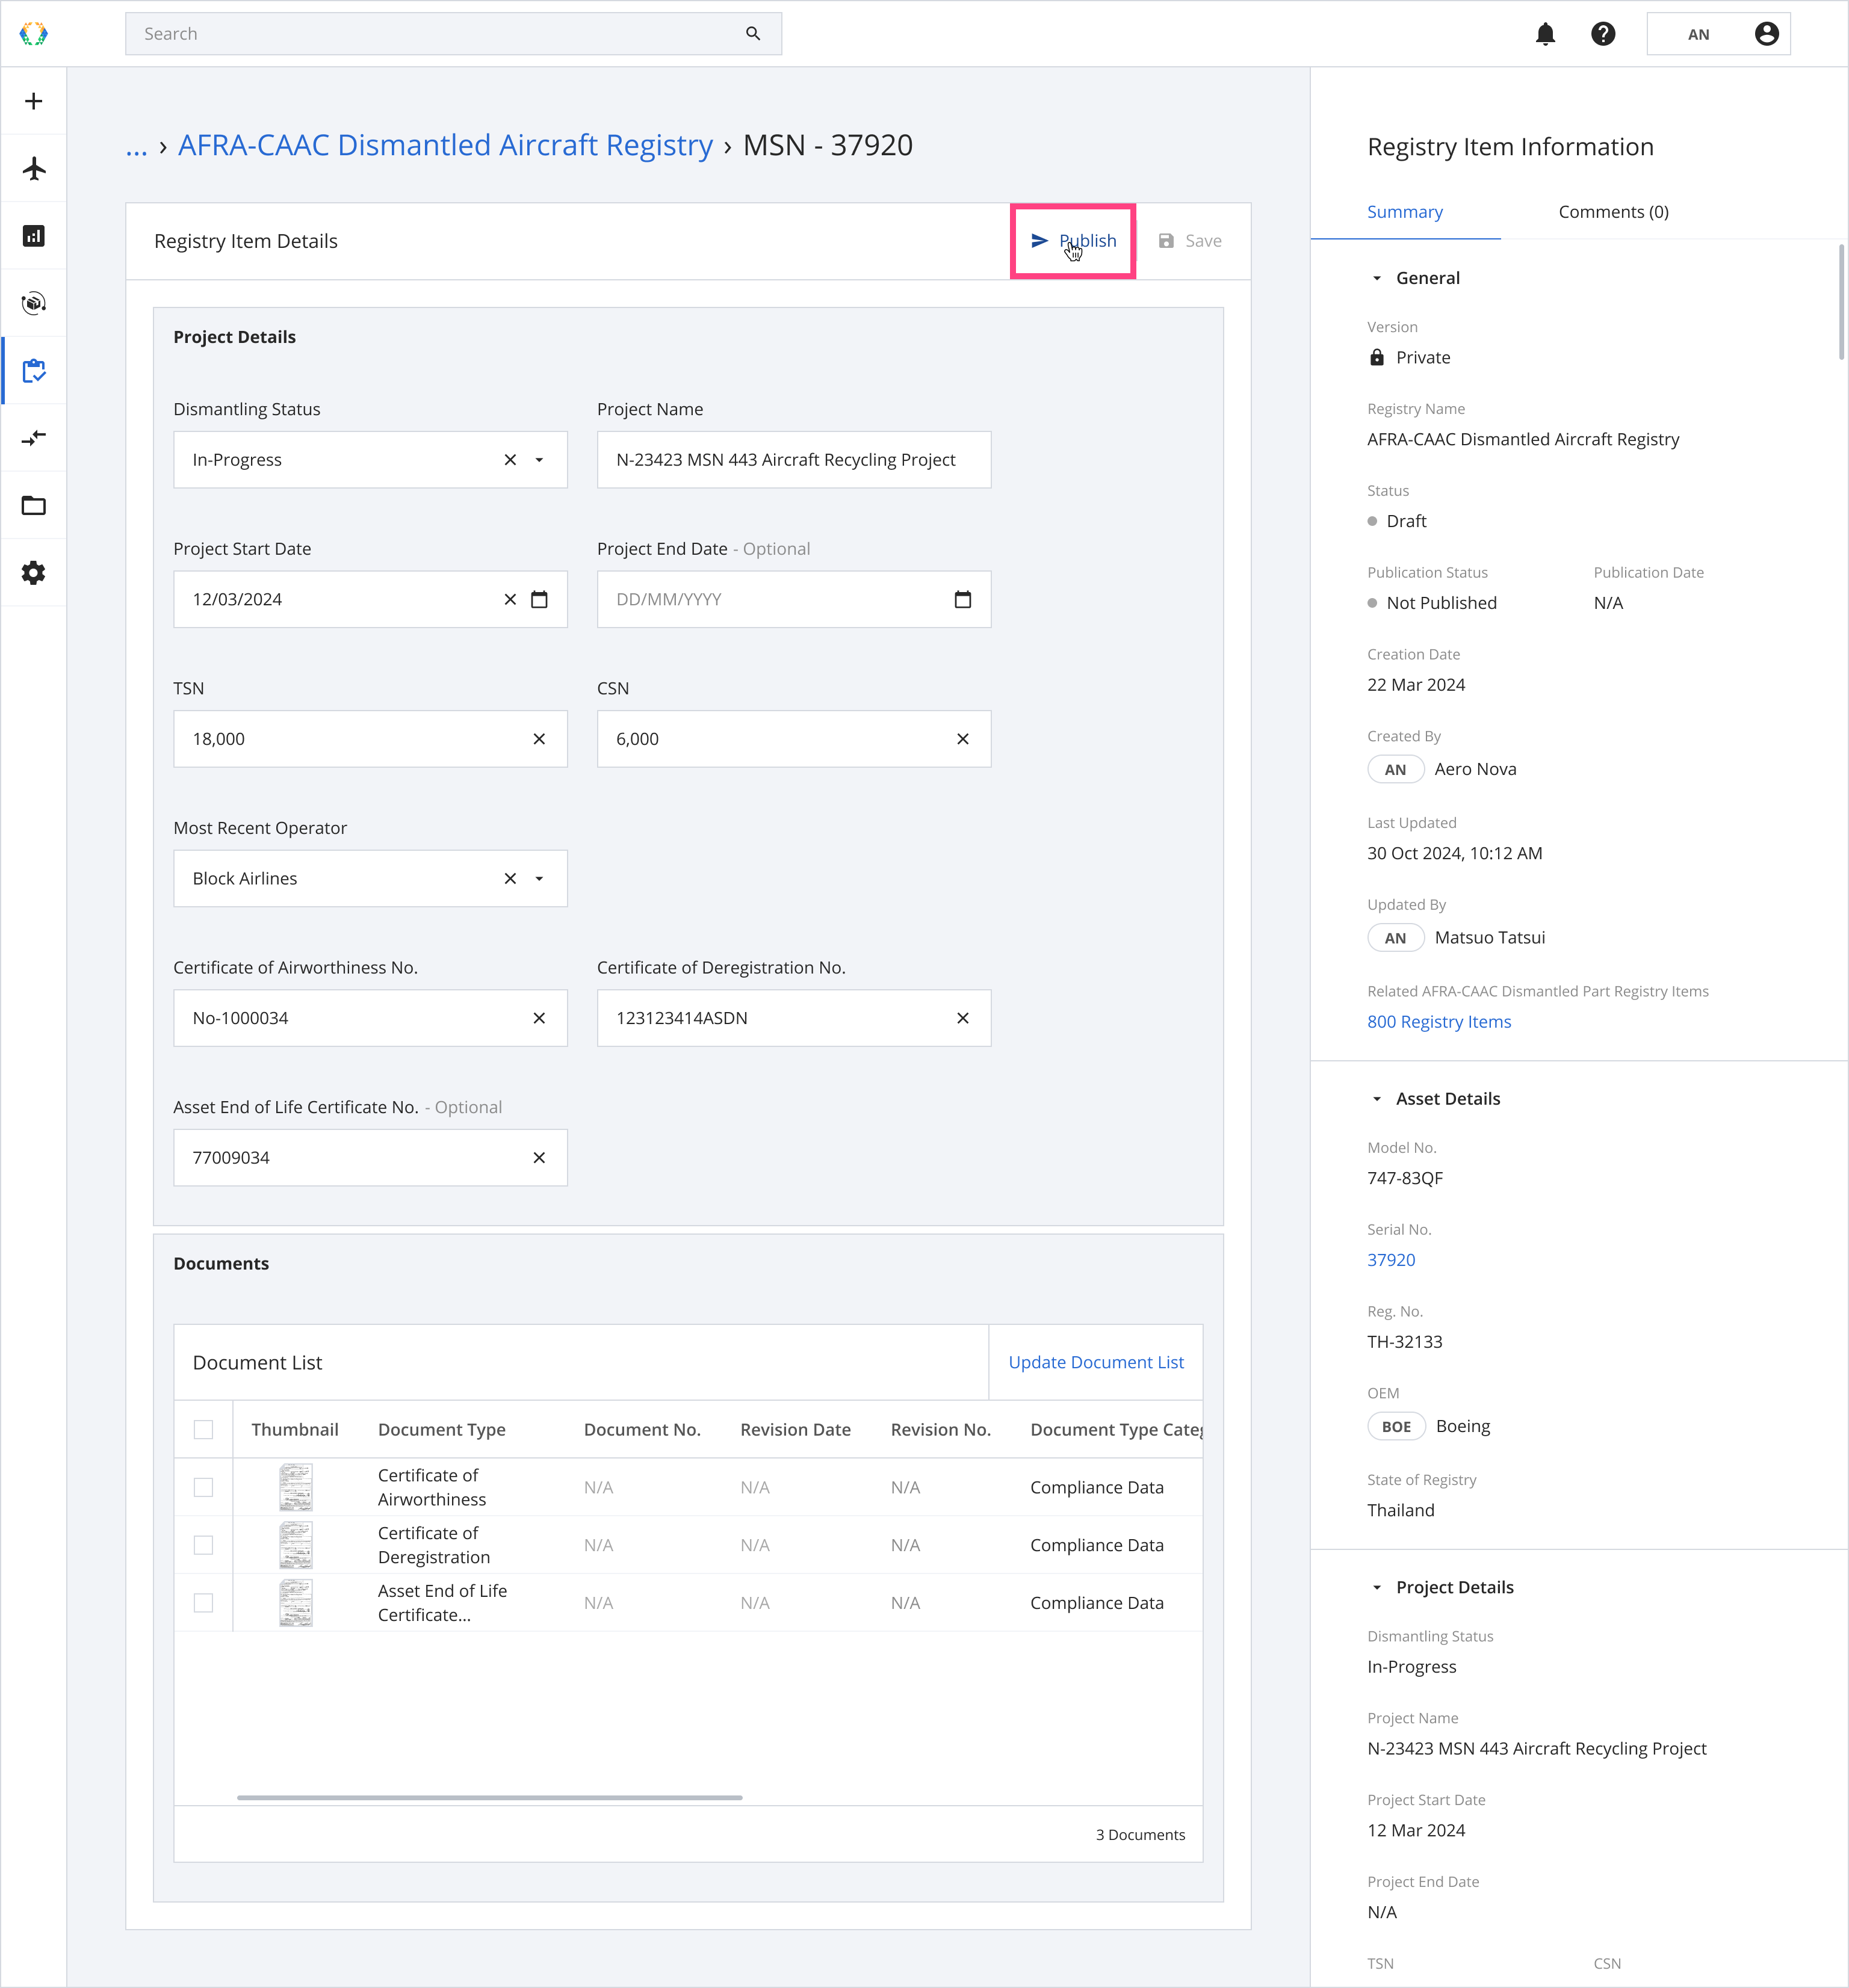Open the analytics chart sidebar icon

tap(34, 236)
